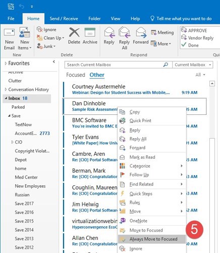The height and width of the screenshot is (253, 220).
Task: Open the All filter dropdown
Action: click(200, 75)
